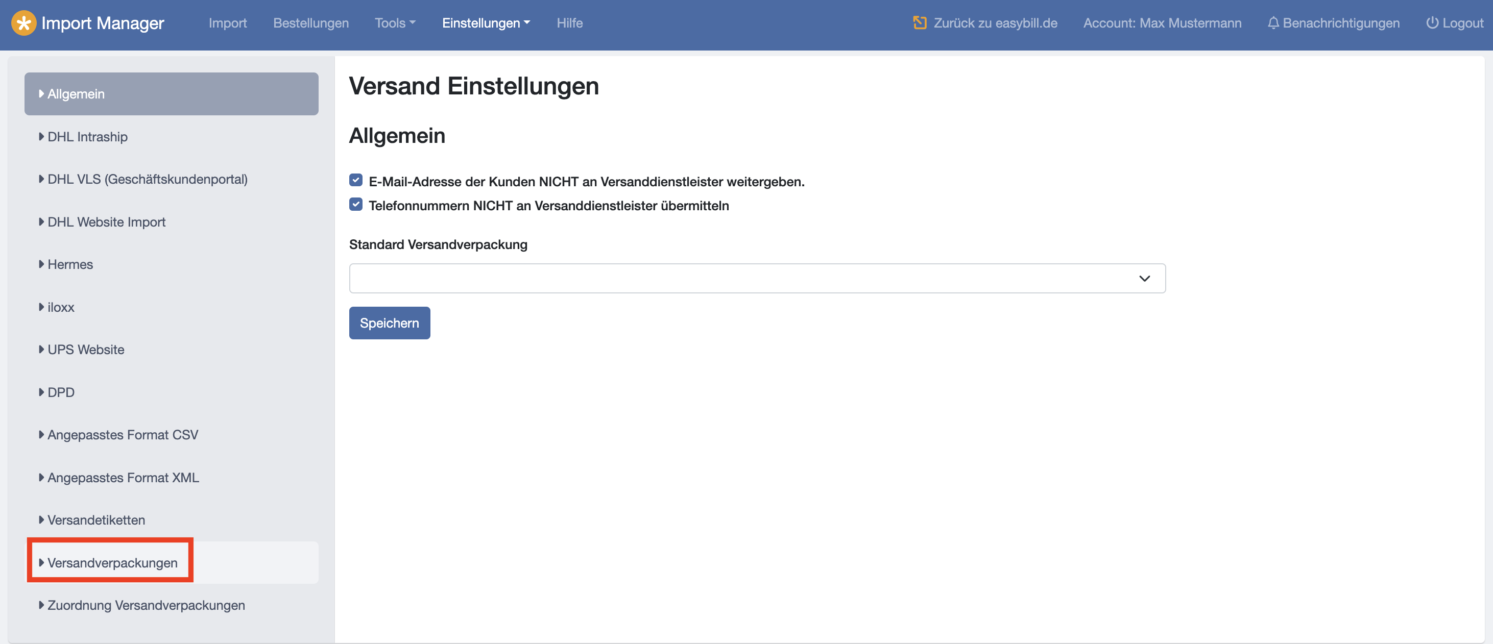Image resolution: width=1493 pixels, height=644 pixels.
Task: Select Allgemein in the sidebar
Action: 172,94
